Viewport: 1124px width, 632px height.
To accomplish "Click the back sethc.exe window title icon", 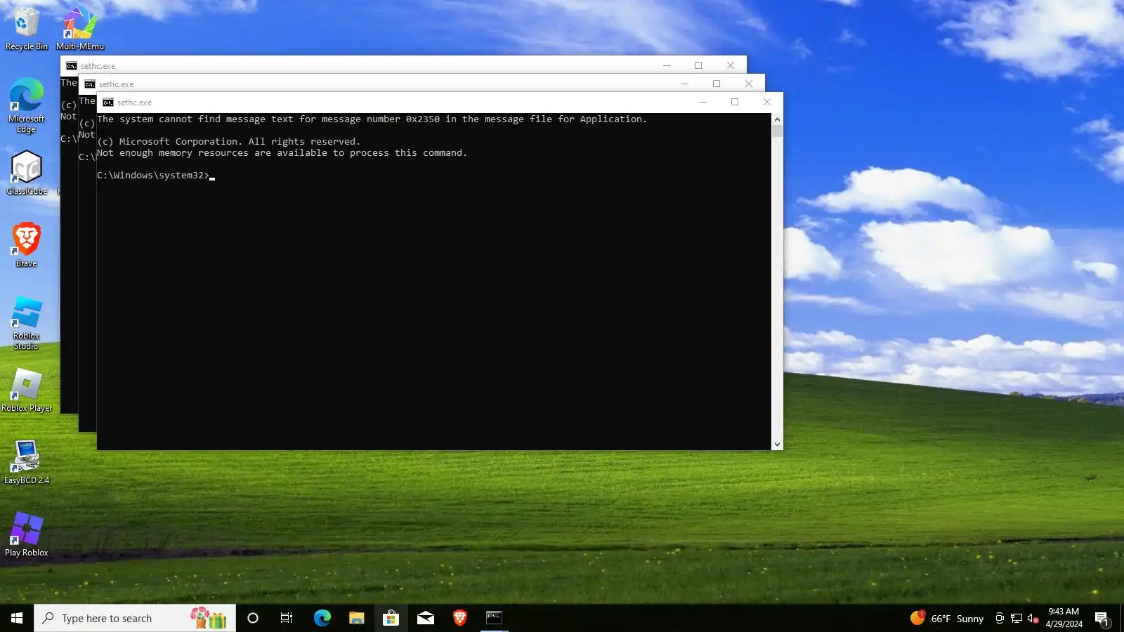I will [x=72, y=66].
